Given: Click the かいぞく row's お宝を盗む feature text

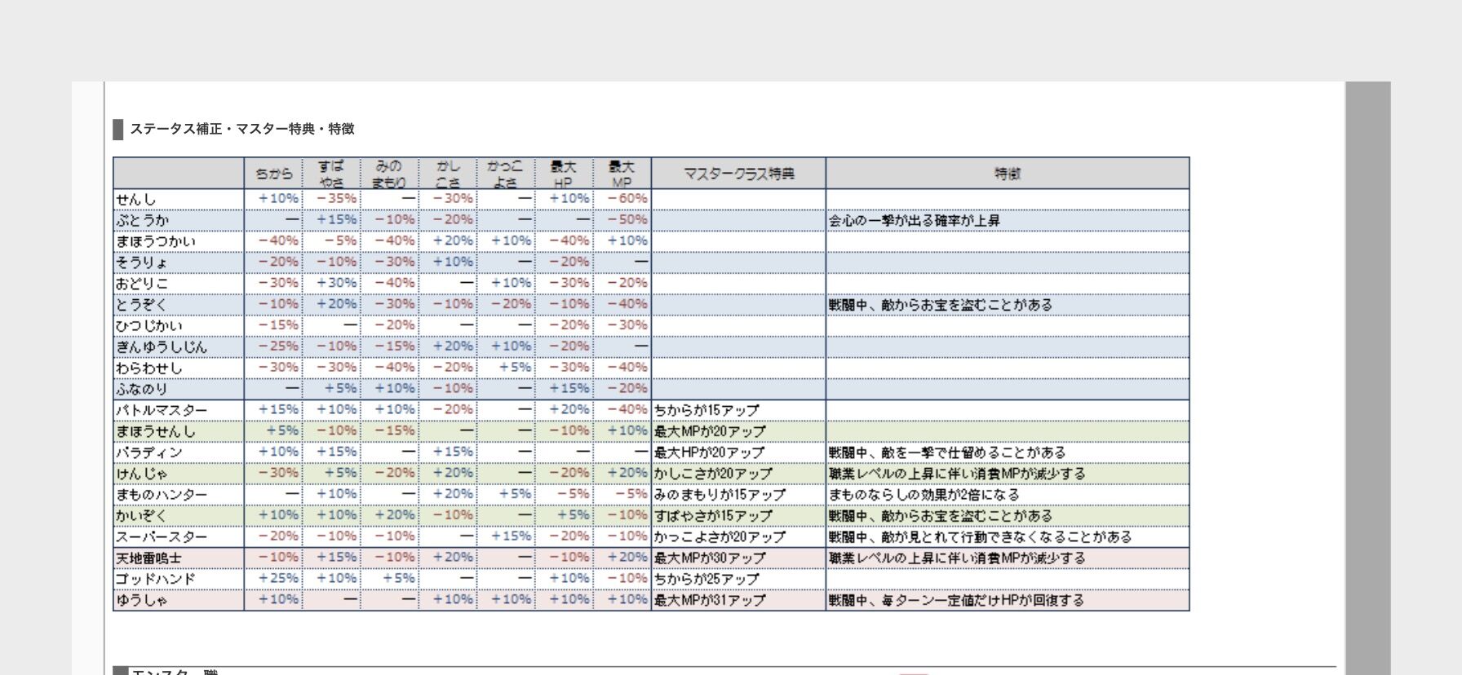Looking at the screenshot, I should [x=941, y=516].
